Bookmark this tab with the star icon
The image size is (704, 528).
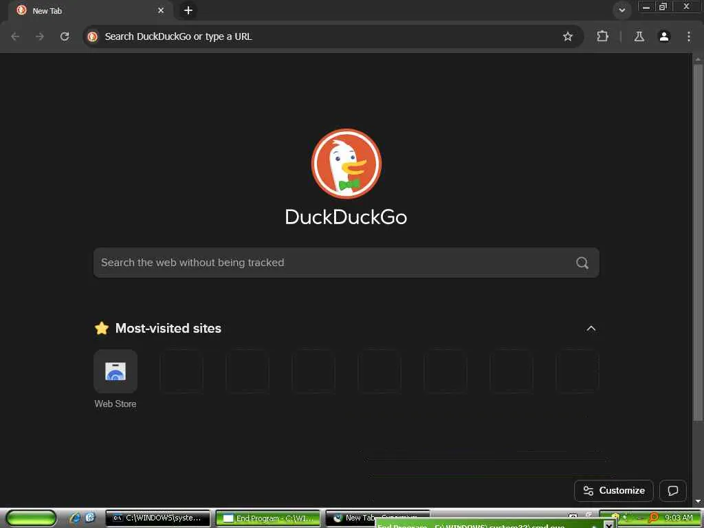click(567, 36)
